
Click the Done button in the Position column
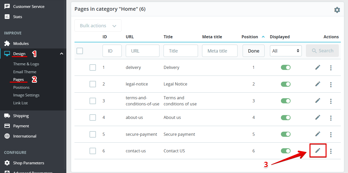253,51
